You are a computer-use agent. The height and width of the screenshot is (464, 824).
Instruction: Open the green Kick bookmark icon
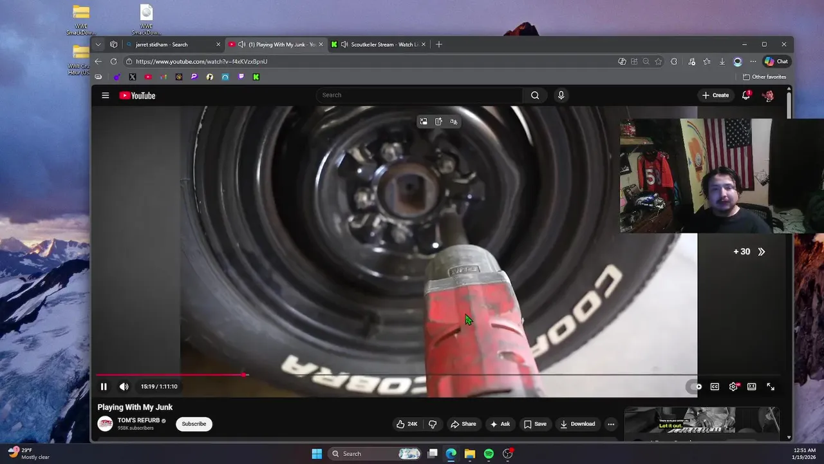[x=256, y=77]
